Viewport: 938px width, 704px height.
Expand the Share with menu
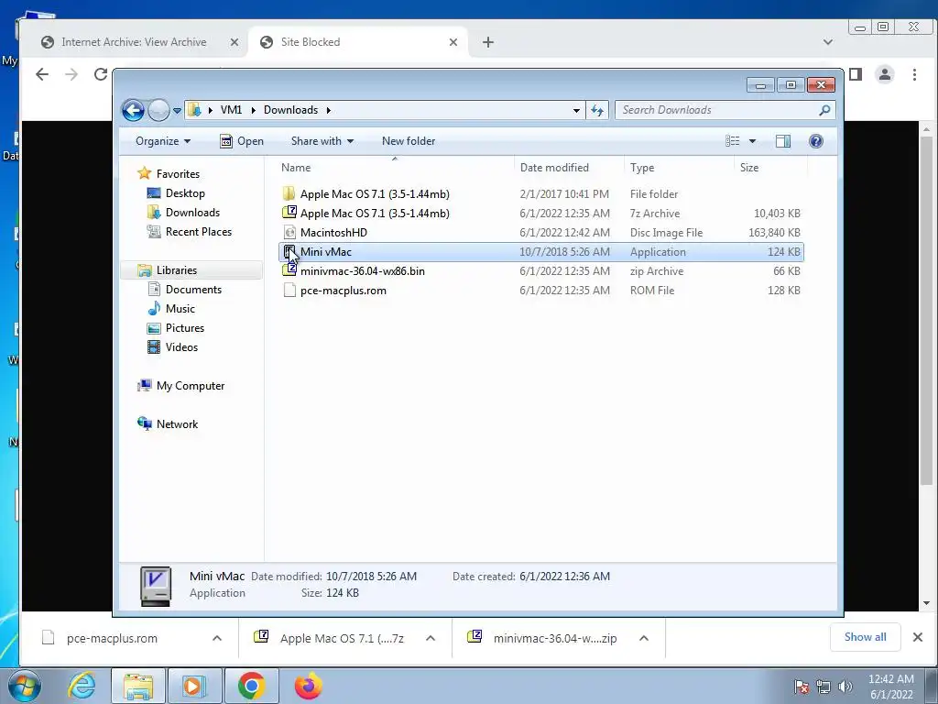(x=322, y=141)
